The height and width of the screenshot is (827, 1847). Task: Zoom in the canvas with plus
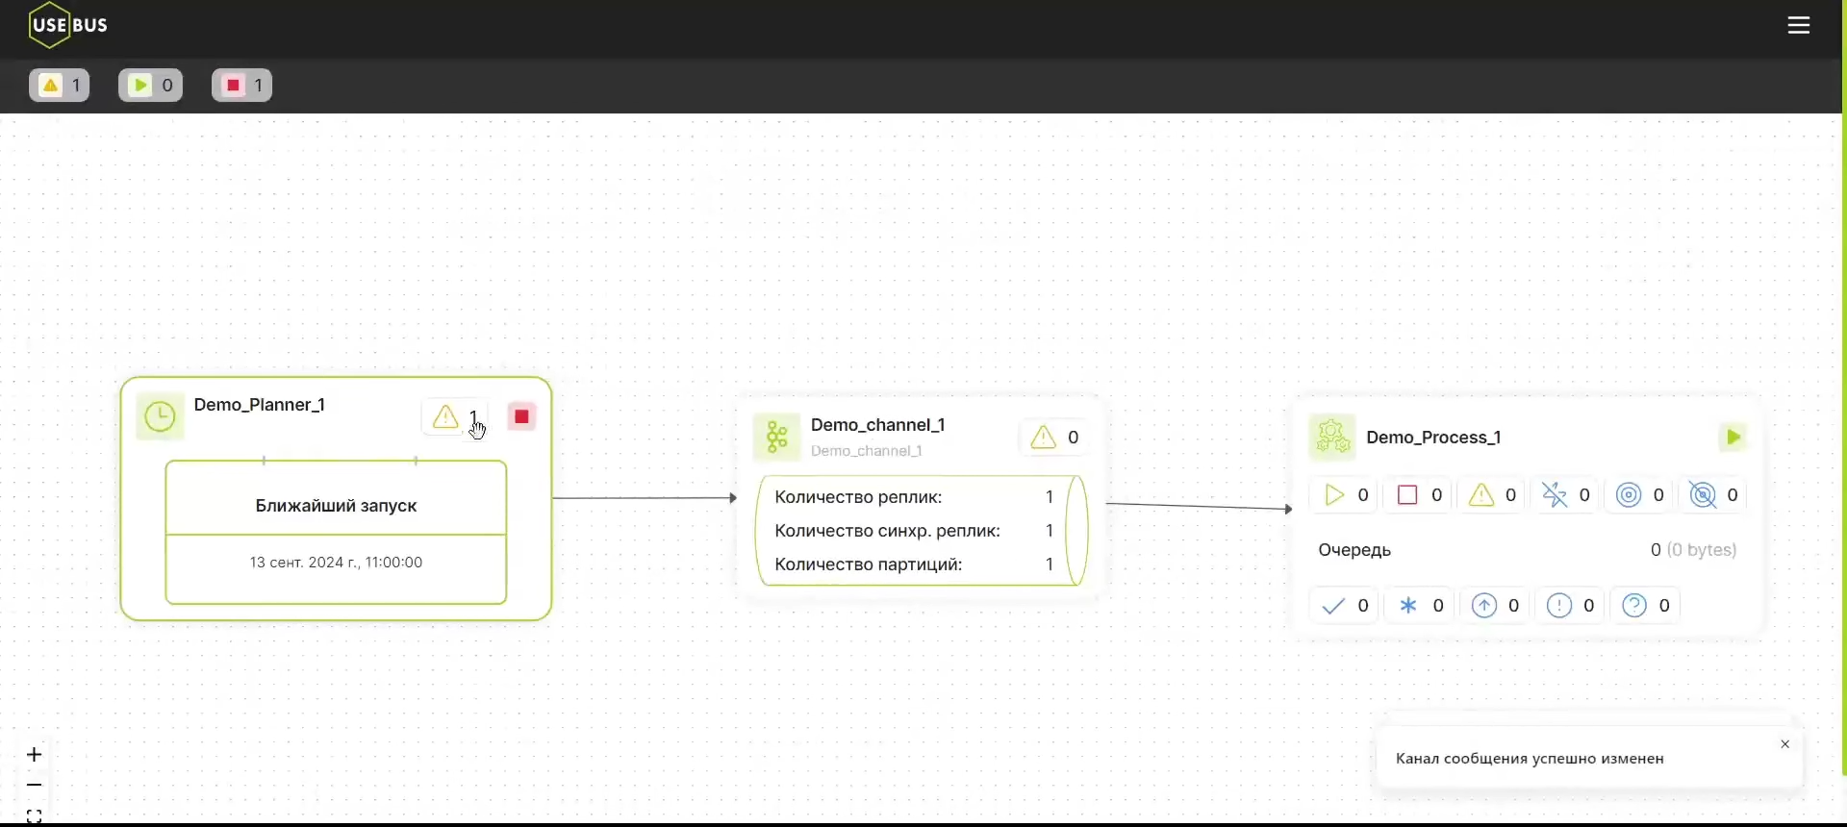tap(35, 755)
